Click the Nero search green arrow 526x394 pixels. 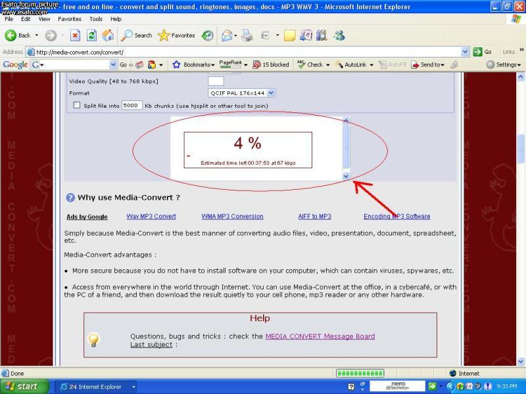coord(432,386)
